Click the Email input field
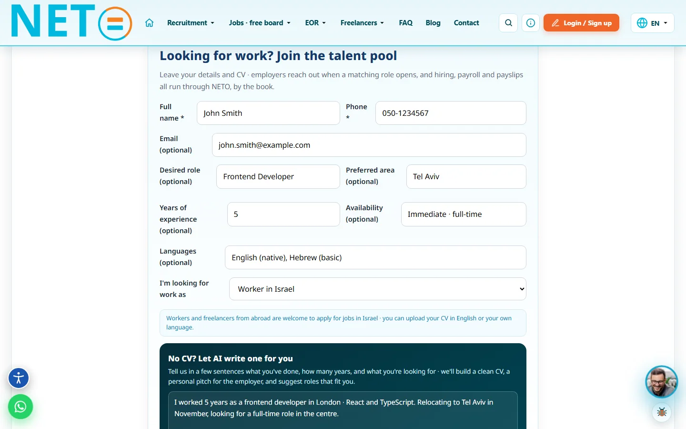 [369, 145]
